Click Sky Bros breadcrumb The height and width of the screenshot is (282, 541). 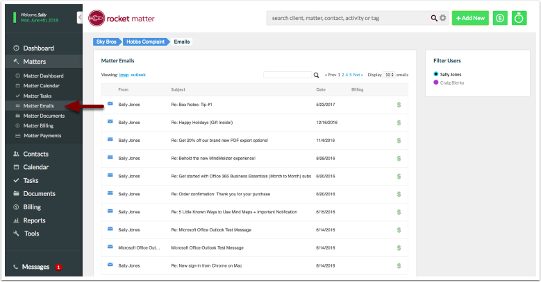(x=106, y=42)
